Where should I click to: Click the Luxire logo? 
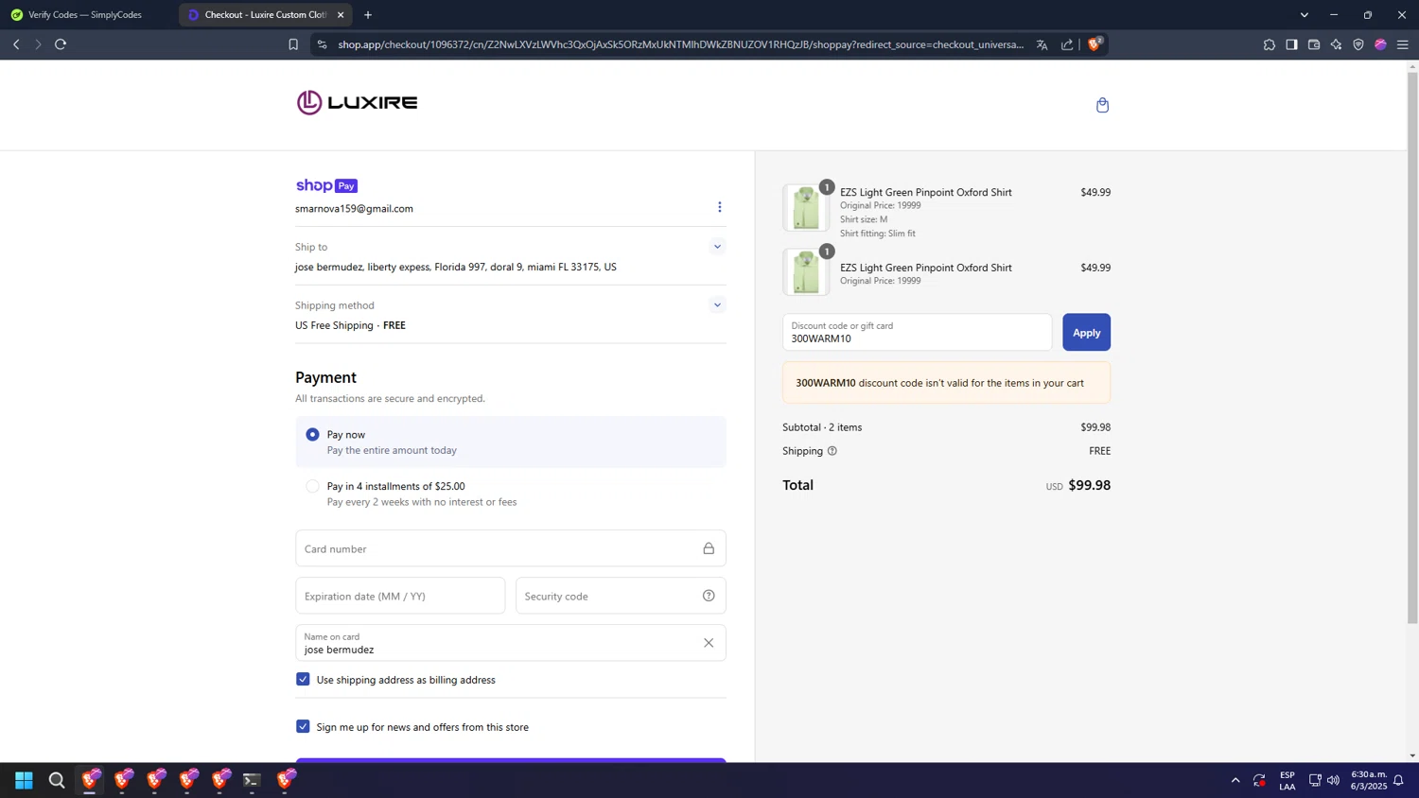(x=357, y=102)
